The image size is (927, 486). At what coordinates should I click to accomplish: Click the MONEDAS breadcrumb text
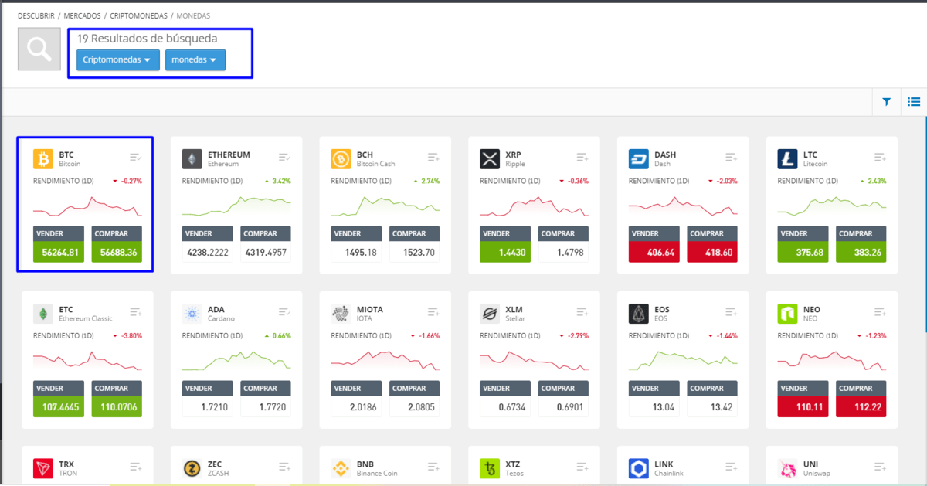193,15
